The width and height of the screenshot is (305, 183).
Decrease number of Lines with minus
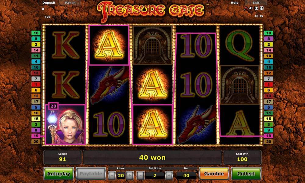click(x=112, y=175)
